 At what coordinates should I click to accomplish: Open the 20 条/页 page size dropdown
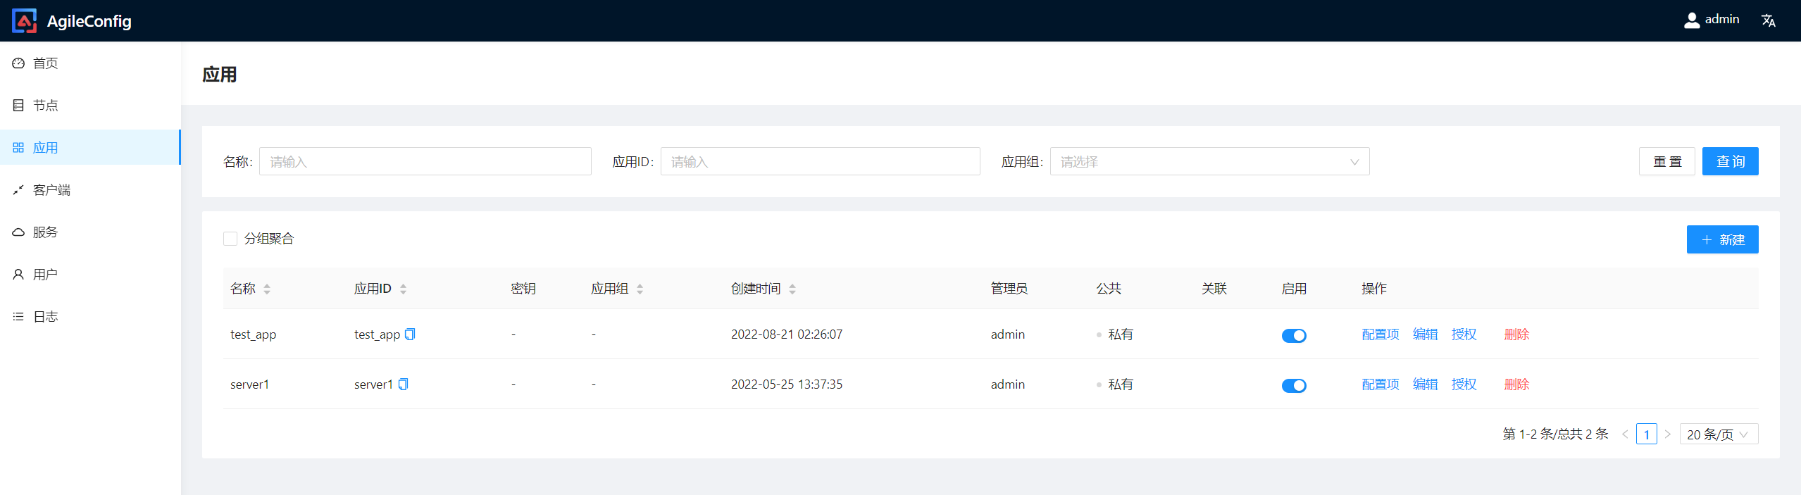coord(1718,434)
